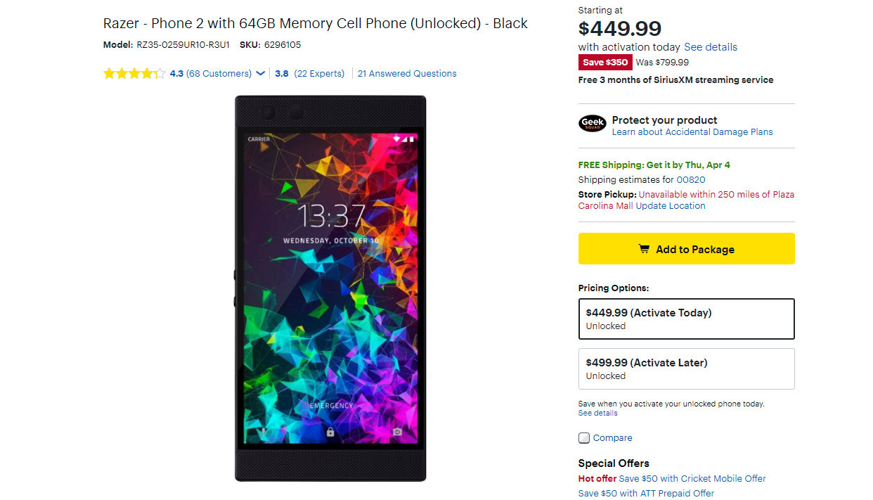Open the 68 Customers reviews link
Viewport: 873px width, 500px height.
tap(219, 74)
